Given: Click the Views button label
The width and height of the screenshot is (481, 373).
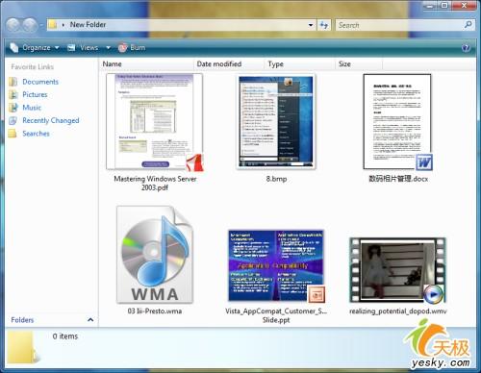Looking at the screenshot, I should 89,48.
